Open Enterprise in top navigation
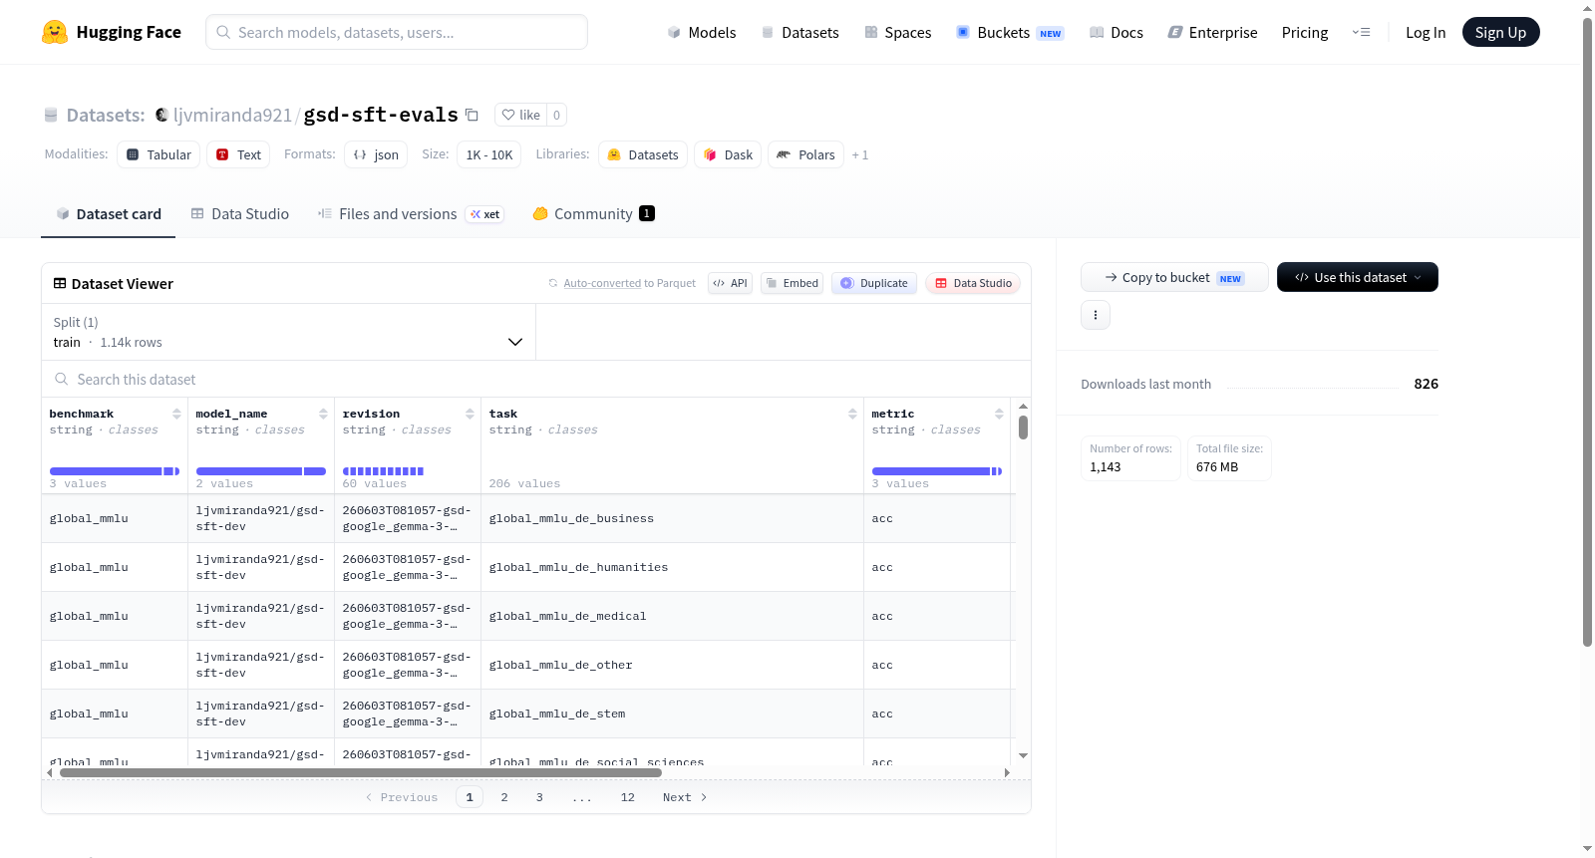Image resolution: width=1595 pixels, height=858 pixels. 1213,33
